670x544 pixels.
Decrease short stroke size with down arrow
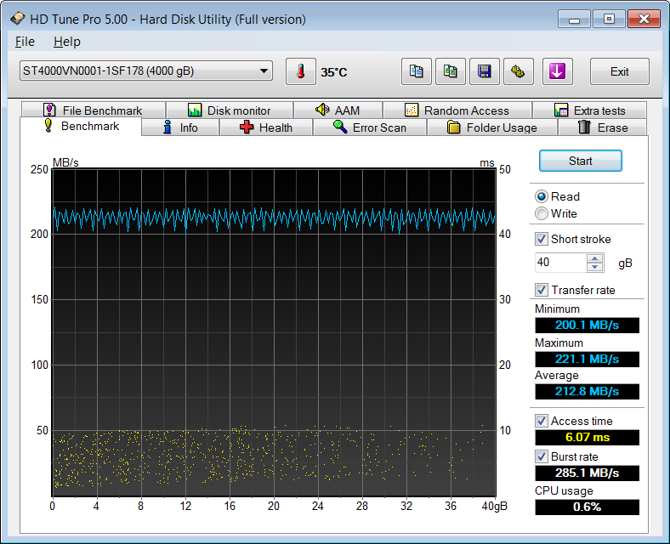coord(595,267)
